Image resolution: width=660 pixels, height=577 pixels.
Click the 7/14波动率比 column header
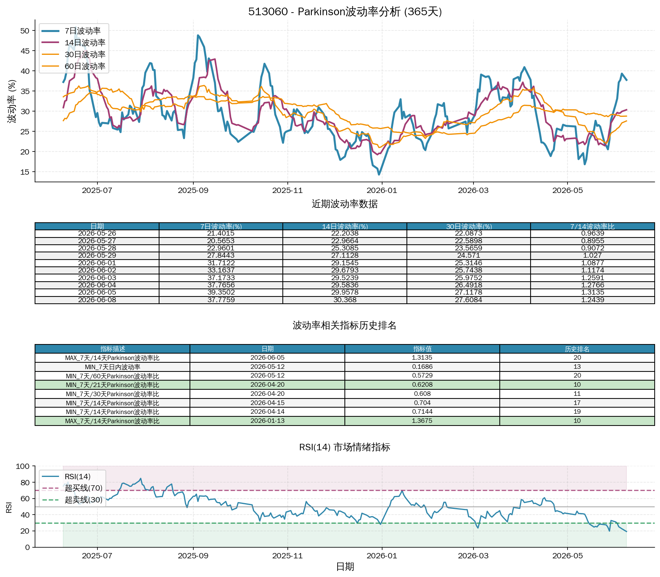(x=592, y=226)
